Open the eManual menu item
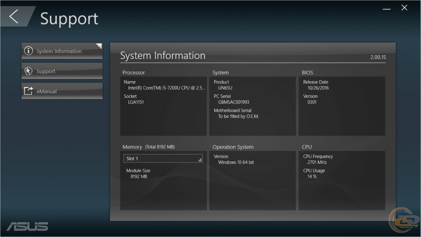421x237 pixels. tap(62, 91)
